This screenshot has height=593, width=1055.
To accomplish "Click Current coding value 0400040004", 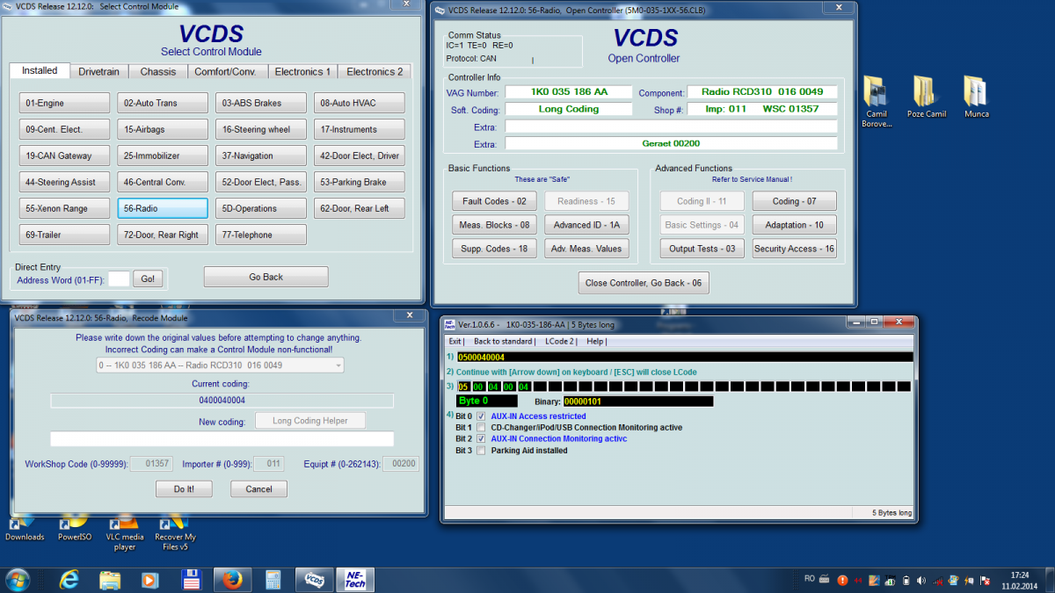I will (222, 401).
